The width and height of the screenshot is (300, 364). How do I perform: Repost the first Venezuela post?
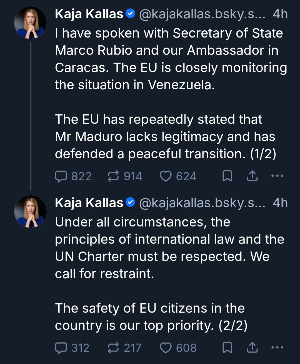113,176
